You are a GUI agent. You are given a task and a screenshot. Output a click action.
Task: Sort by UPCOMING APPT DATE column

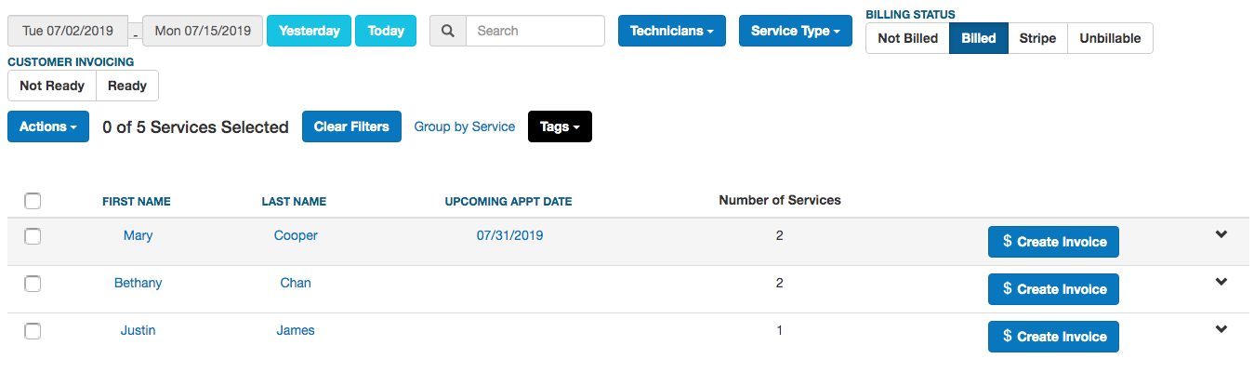pos(508,202)
